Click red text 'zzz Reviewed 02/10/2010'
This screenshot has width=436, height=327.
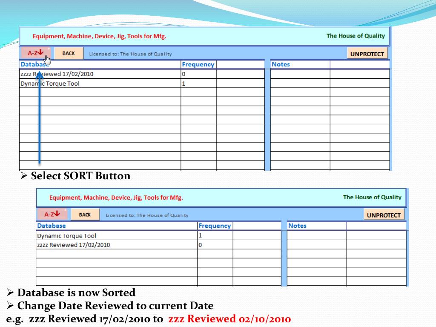(229, 318)
